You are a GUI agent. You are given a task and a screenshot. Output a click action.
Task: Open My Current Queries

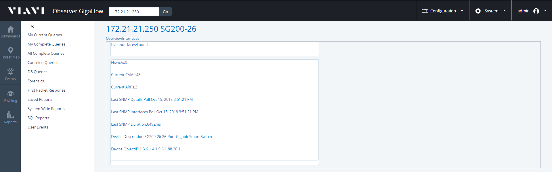tap(45, 35)
